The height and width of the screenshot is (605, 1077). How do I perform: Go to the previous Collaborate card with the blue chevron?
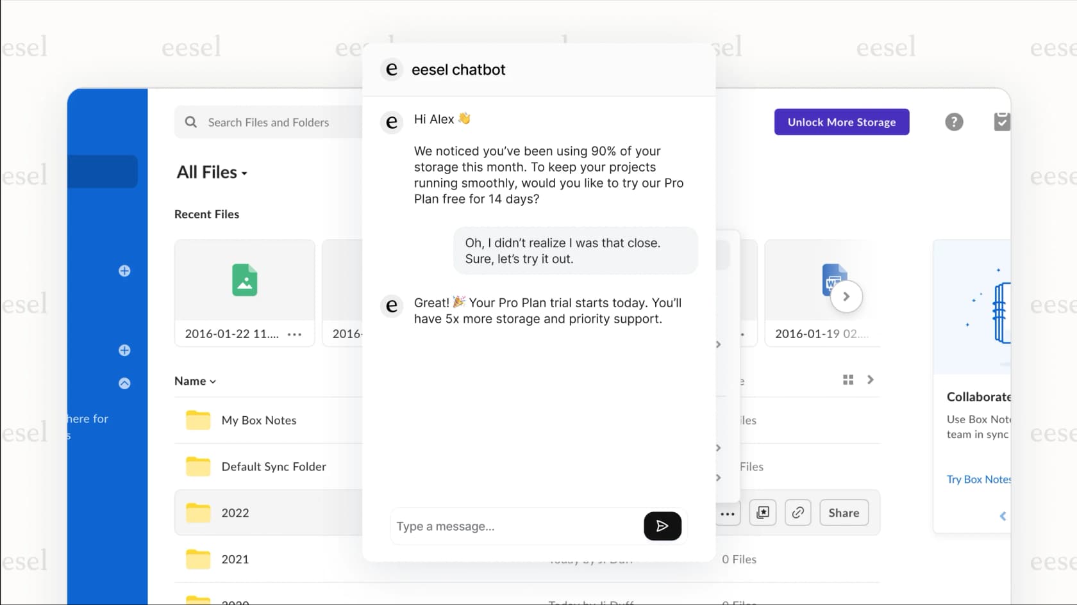[x=1003, y=516]
